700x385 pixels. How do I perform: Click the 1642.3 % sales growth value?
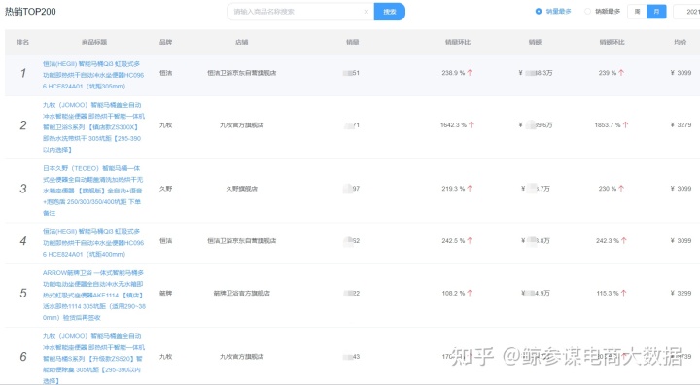(453, 125)
